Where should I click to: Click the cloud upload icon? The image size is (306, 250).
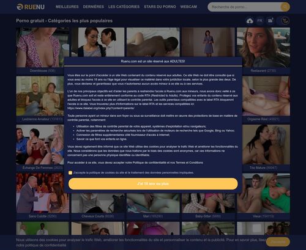[x=250, y=21]
